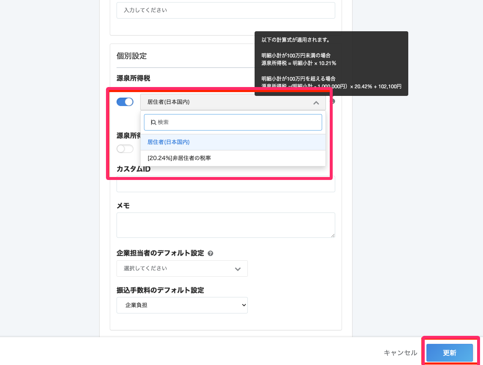Enable the second withholding tax toggle switch
The width and height of the screenshot is (483, 365).
(125, 149)
